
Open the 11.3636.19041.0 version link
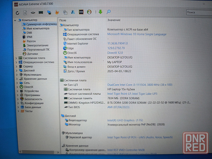(117, 43)
